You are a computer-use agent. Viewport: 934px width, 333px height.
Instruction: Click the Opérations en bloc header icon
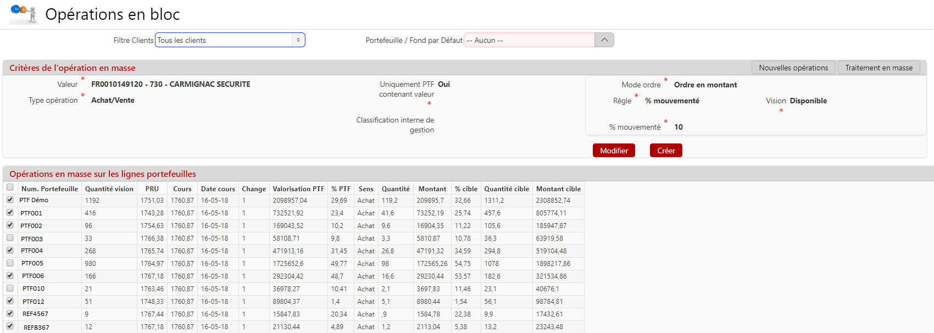point(24,14)
